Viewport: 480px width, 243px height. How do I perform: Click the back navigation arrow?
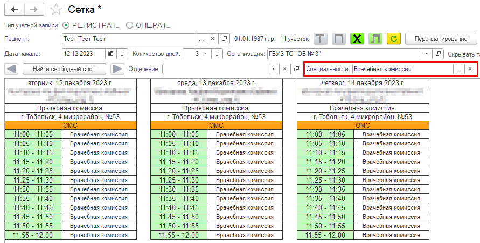[14, 10]
